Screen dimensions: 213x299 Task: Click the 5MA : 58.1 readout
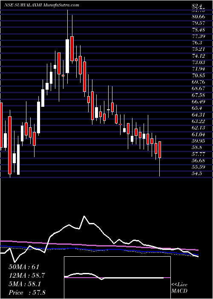[25, 284]
